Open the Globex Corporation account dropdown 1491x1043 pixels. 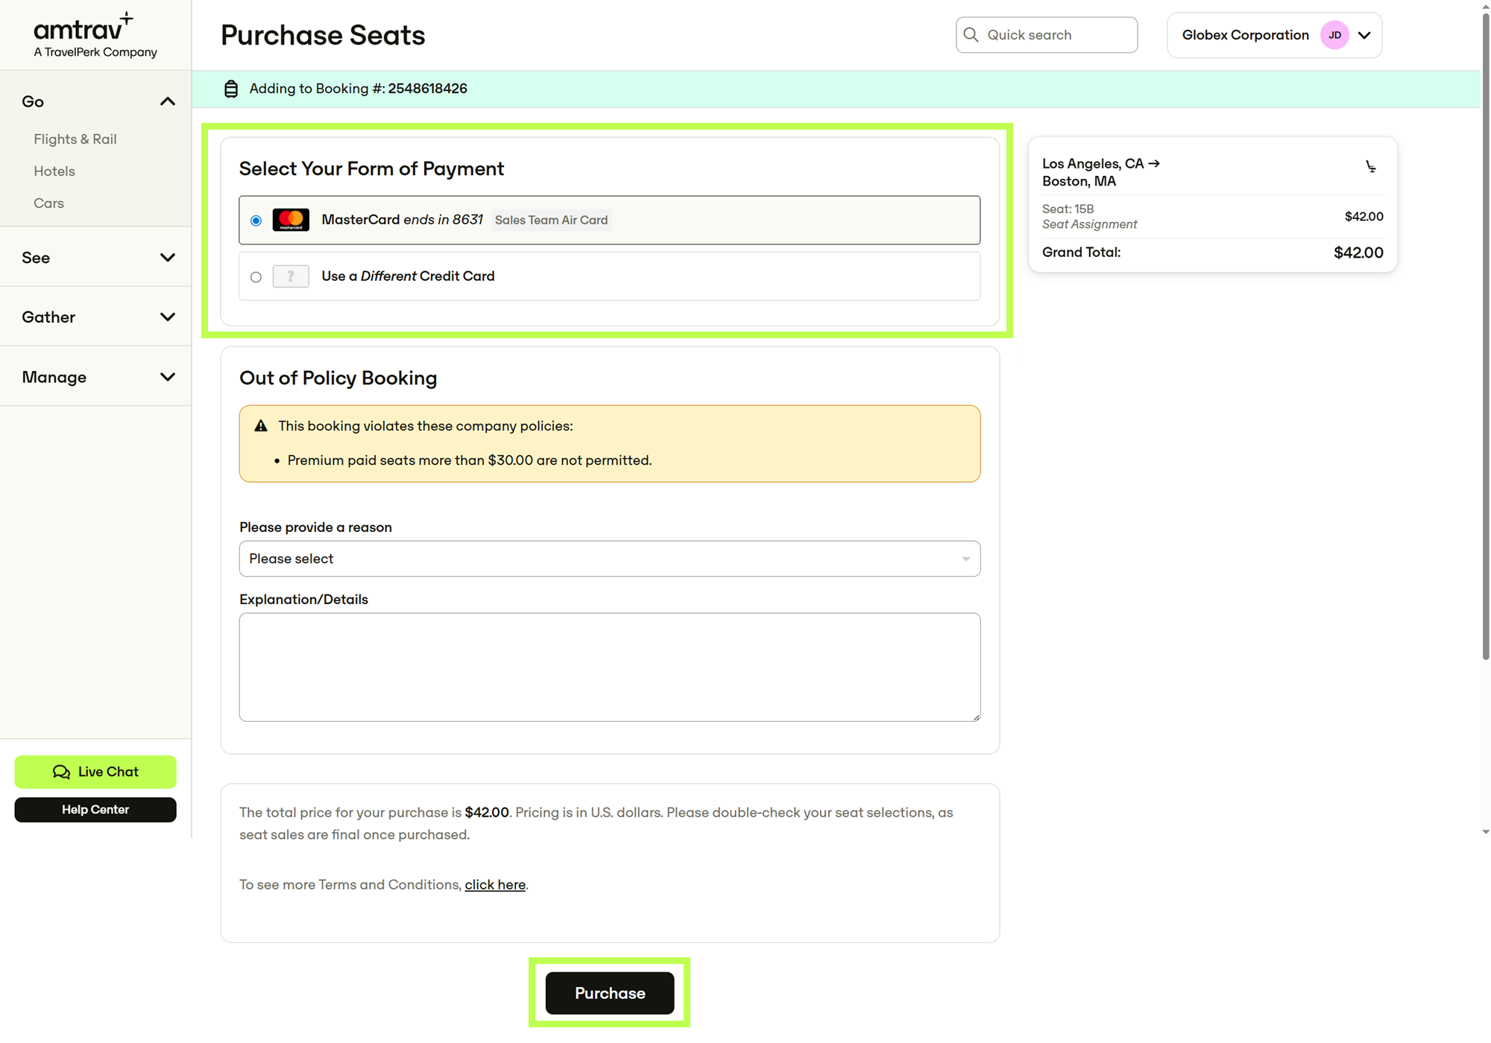(1274, 35)
